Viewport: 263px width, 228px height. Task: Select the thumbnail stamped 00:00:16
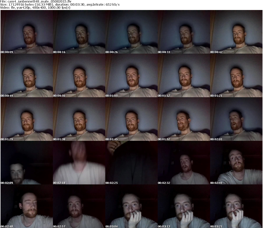pyautogui.click(x=79, y=32)
